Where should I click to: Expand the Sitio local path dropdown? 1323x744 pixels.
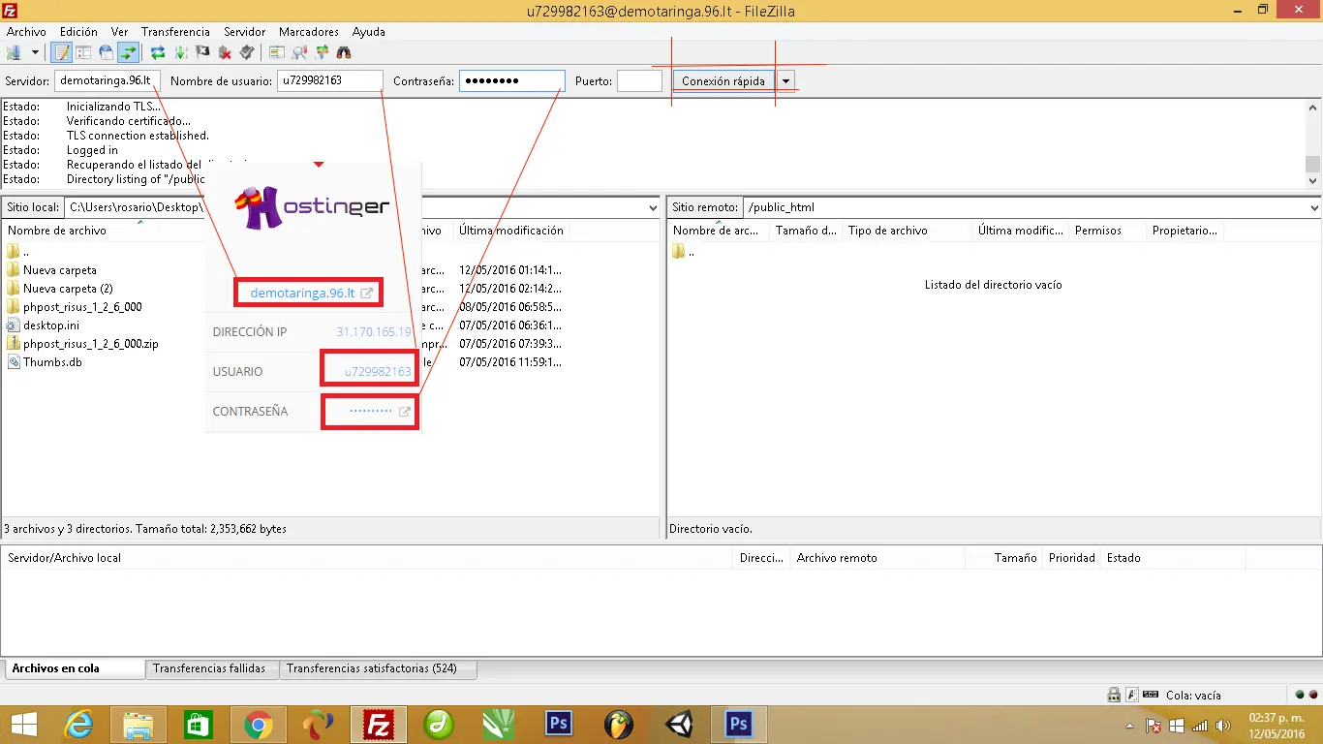coord(653,207)
